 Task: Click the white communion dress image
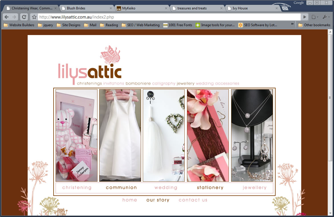(120, 135)
